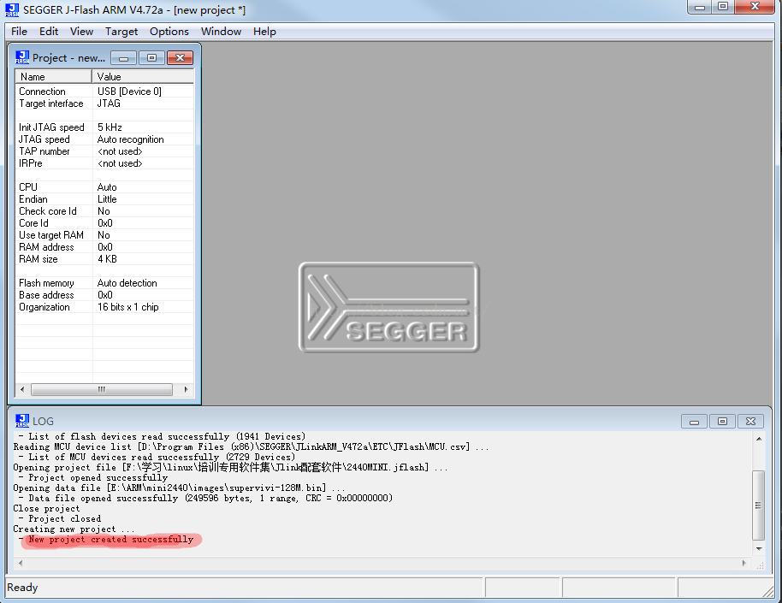
Task: Minimize the Project window
Action: (x=124, y=58)
